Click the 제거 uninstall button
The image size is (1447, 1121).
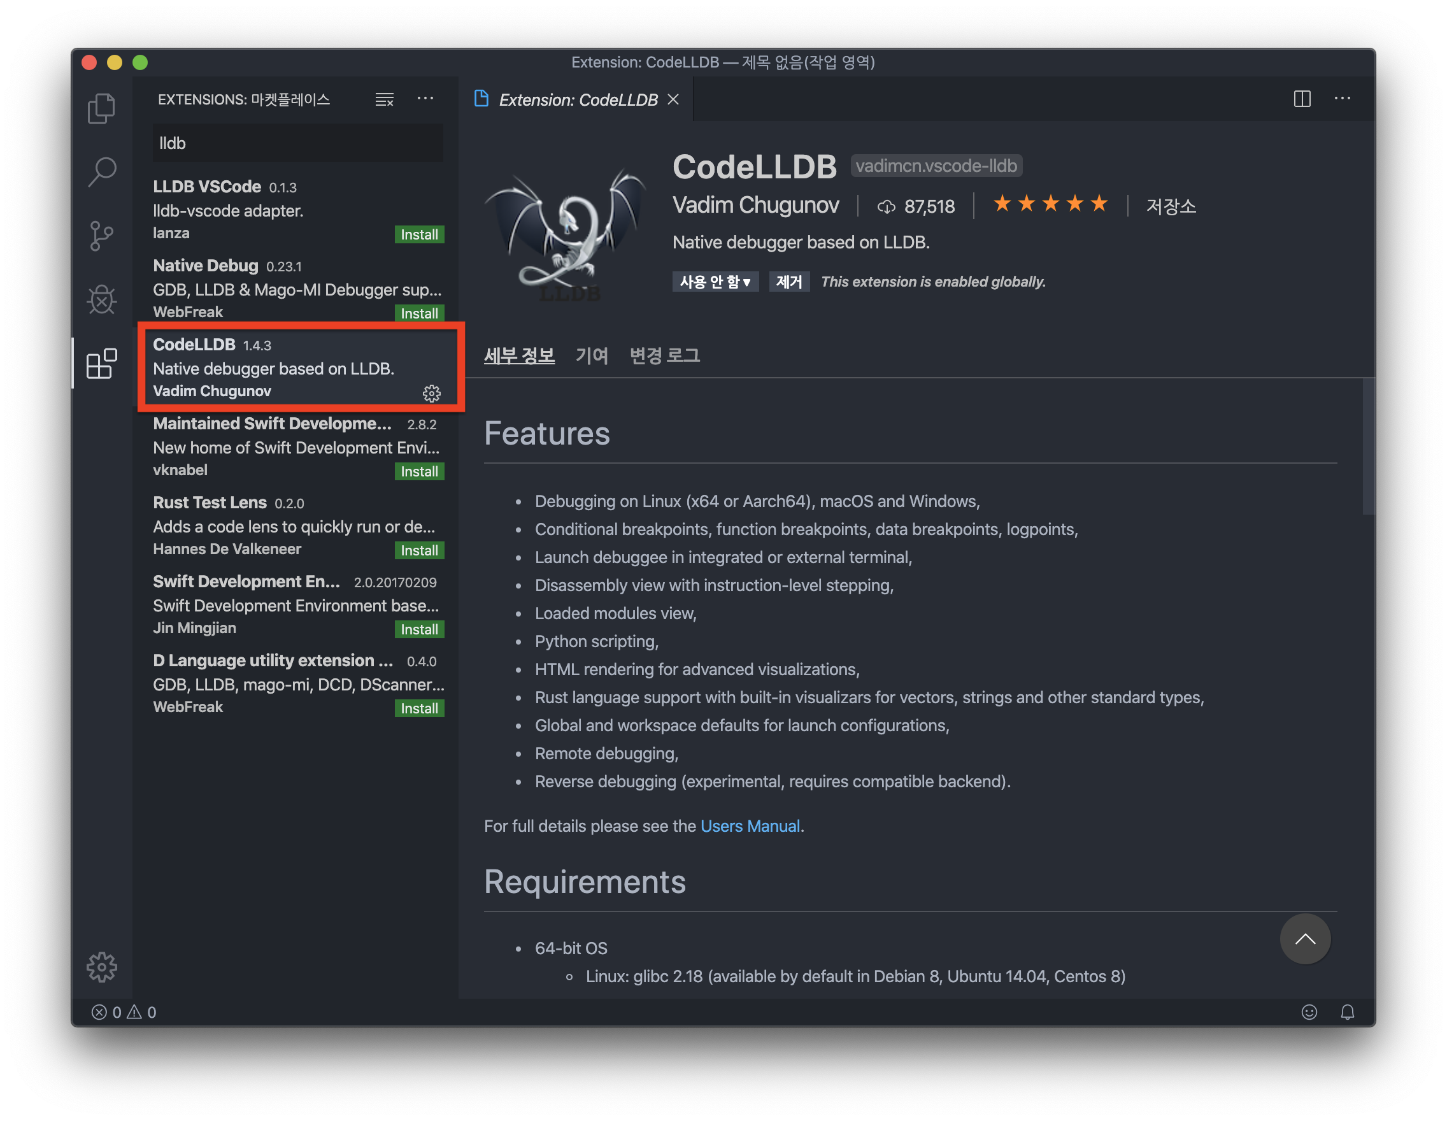788,282
